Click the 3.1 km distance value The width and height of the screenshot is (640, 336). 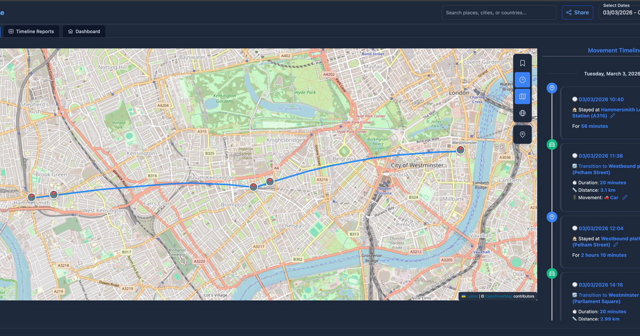[607, 190]
